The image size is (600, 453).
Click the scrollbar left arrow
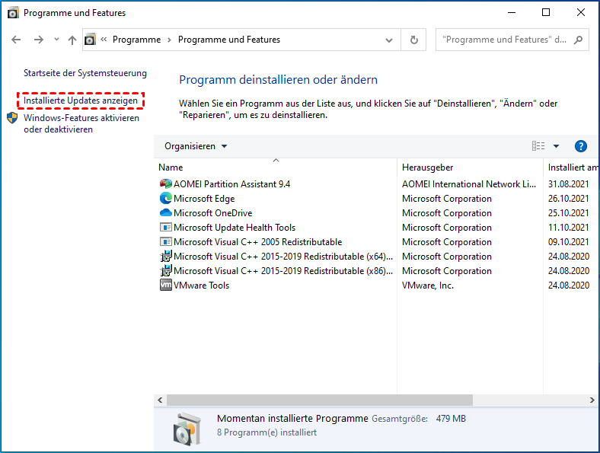(160, 400)
